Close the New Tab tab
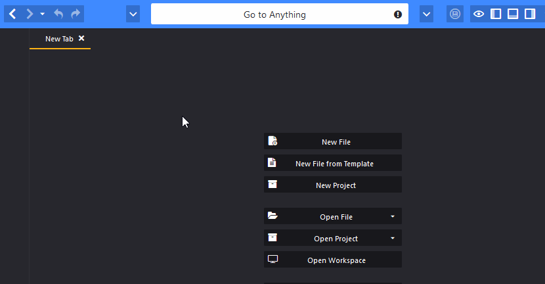545x284 pixels. coord(81,38)
